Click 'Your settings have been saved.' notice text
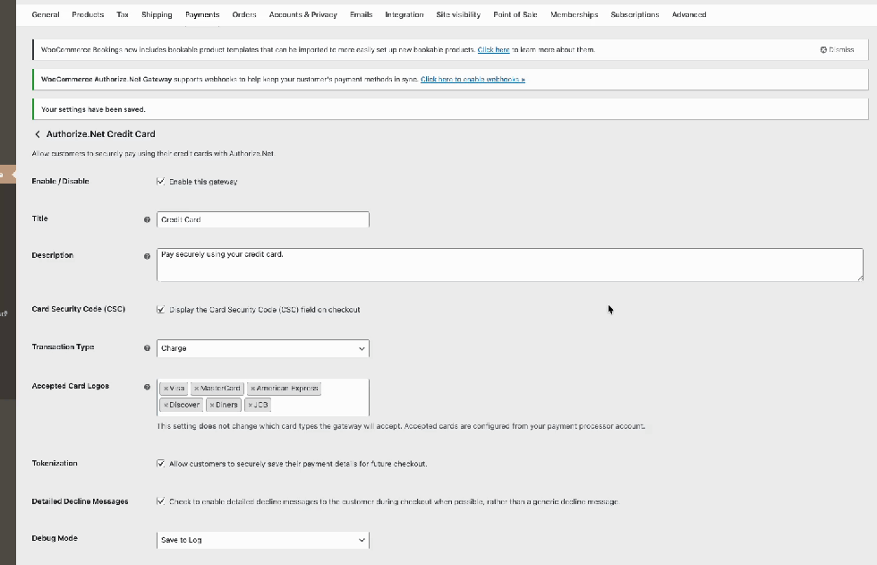This screenshot has width=877, height=565. coord(93,109)
